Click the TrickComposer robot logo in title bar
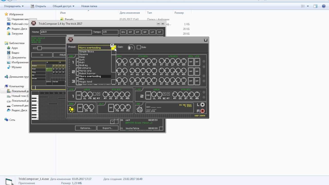 pyautogui.click(x=34, y=23)
